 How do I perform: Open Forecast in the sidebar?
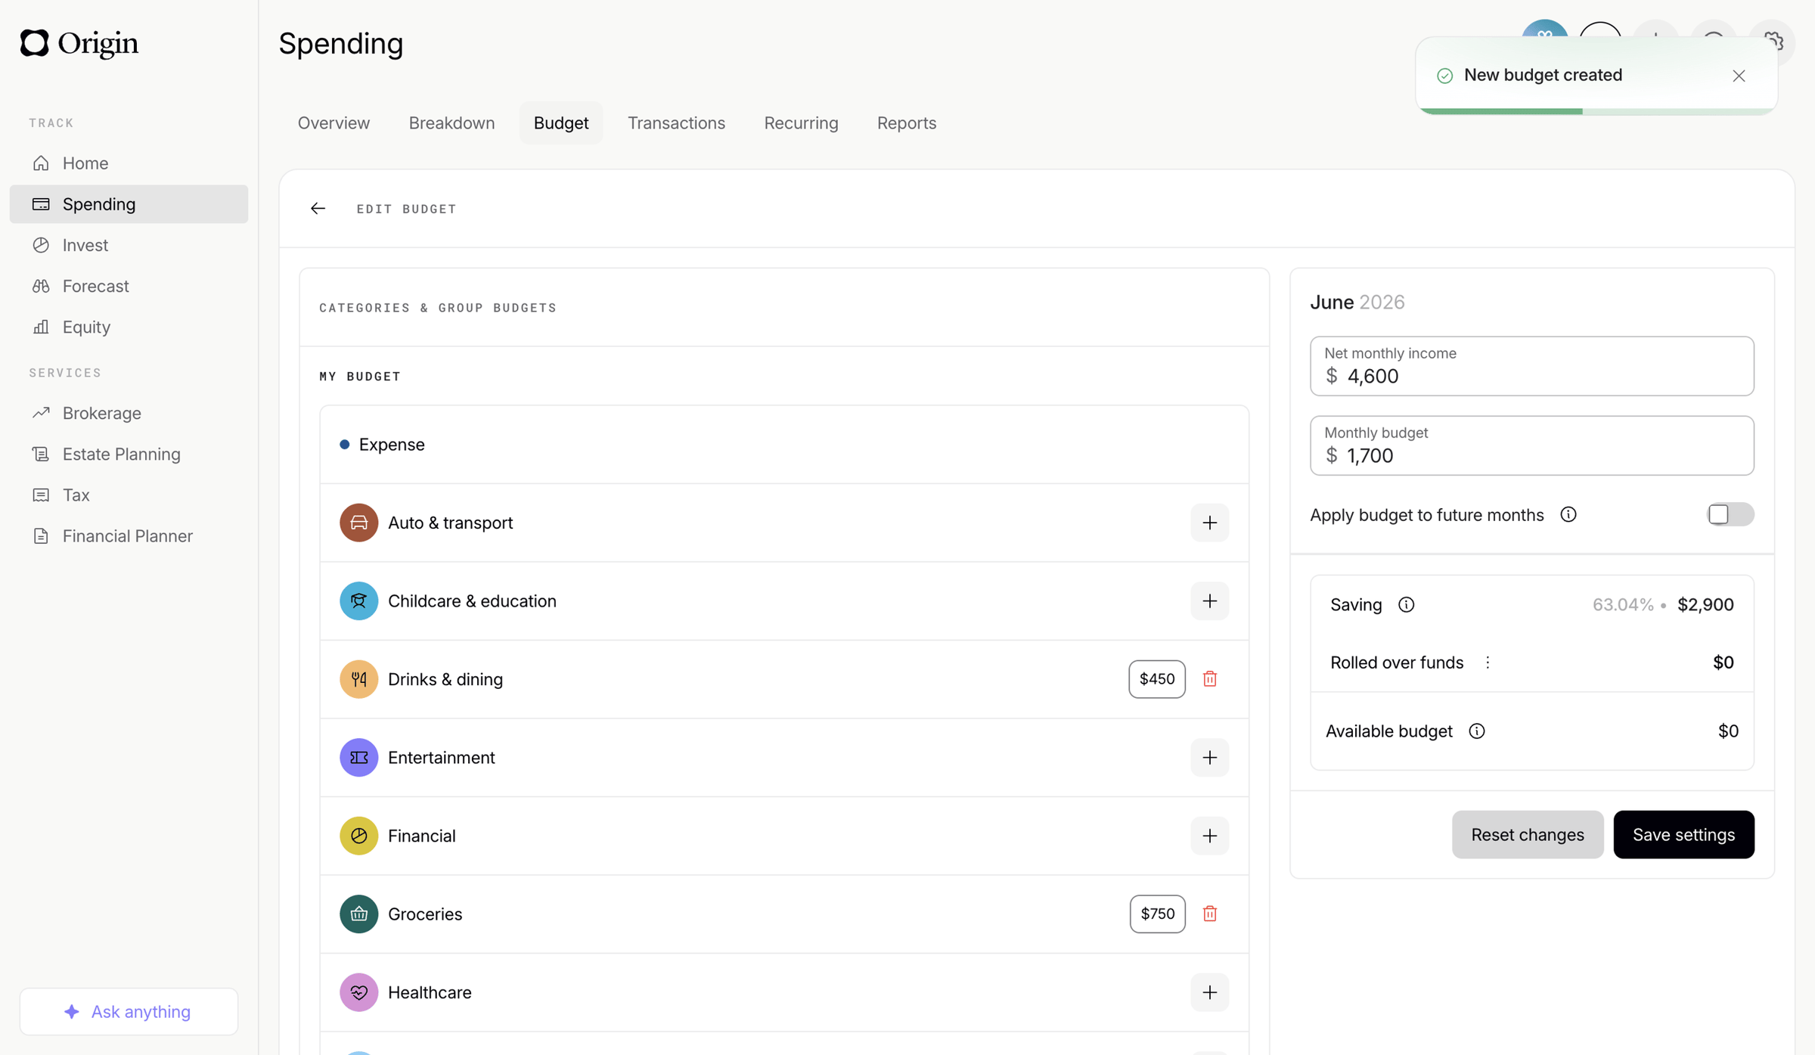129,286
